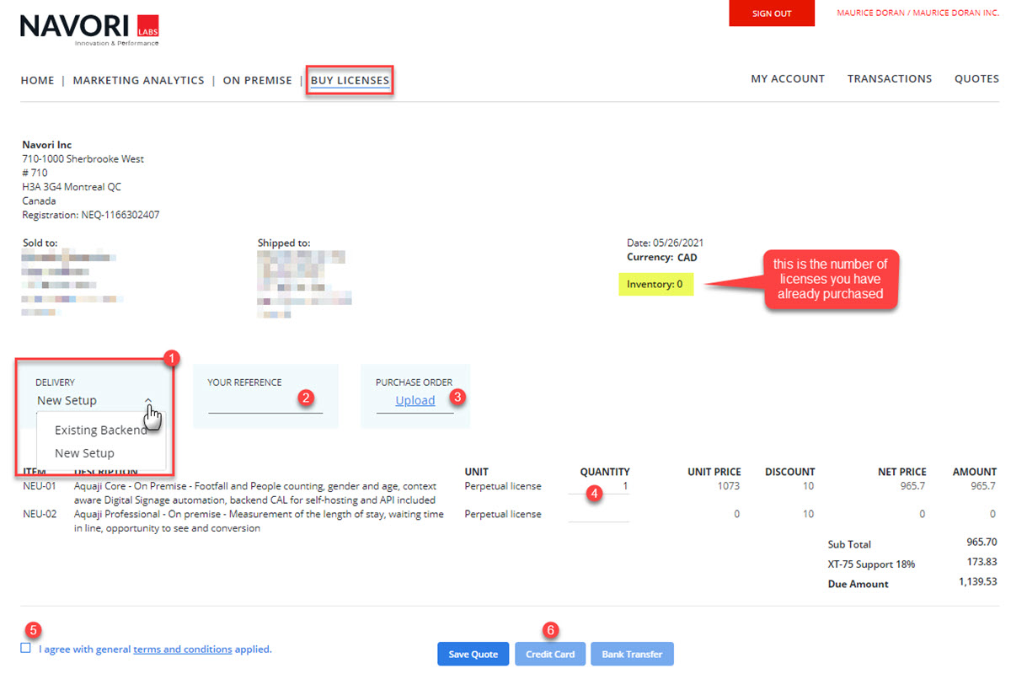Open the terms and conditions link
Viewport: 1011px width, 679px height.
pos(183,650)
